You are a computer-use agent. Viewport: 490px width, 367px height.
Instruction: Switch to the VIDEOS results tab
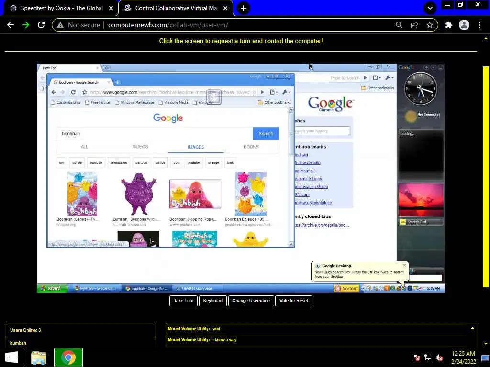[140, 147]
